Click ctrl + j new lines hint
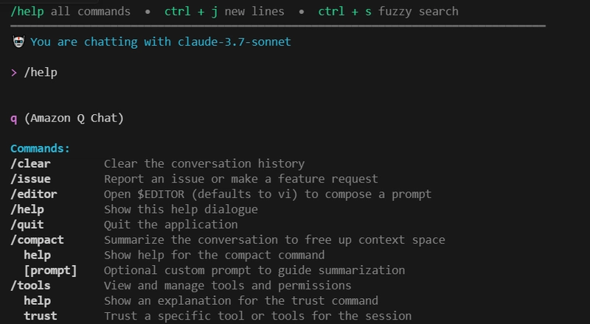 pos(224,12)
